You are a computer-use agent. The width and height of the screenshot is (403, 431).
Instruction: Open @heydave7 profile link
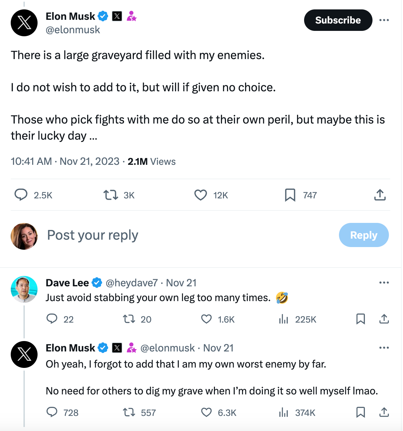point(131,283)
